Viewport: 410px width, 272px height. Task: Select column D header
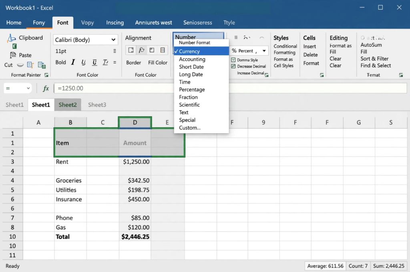135,123
